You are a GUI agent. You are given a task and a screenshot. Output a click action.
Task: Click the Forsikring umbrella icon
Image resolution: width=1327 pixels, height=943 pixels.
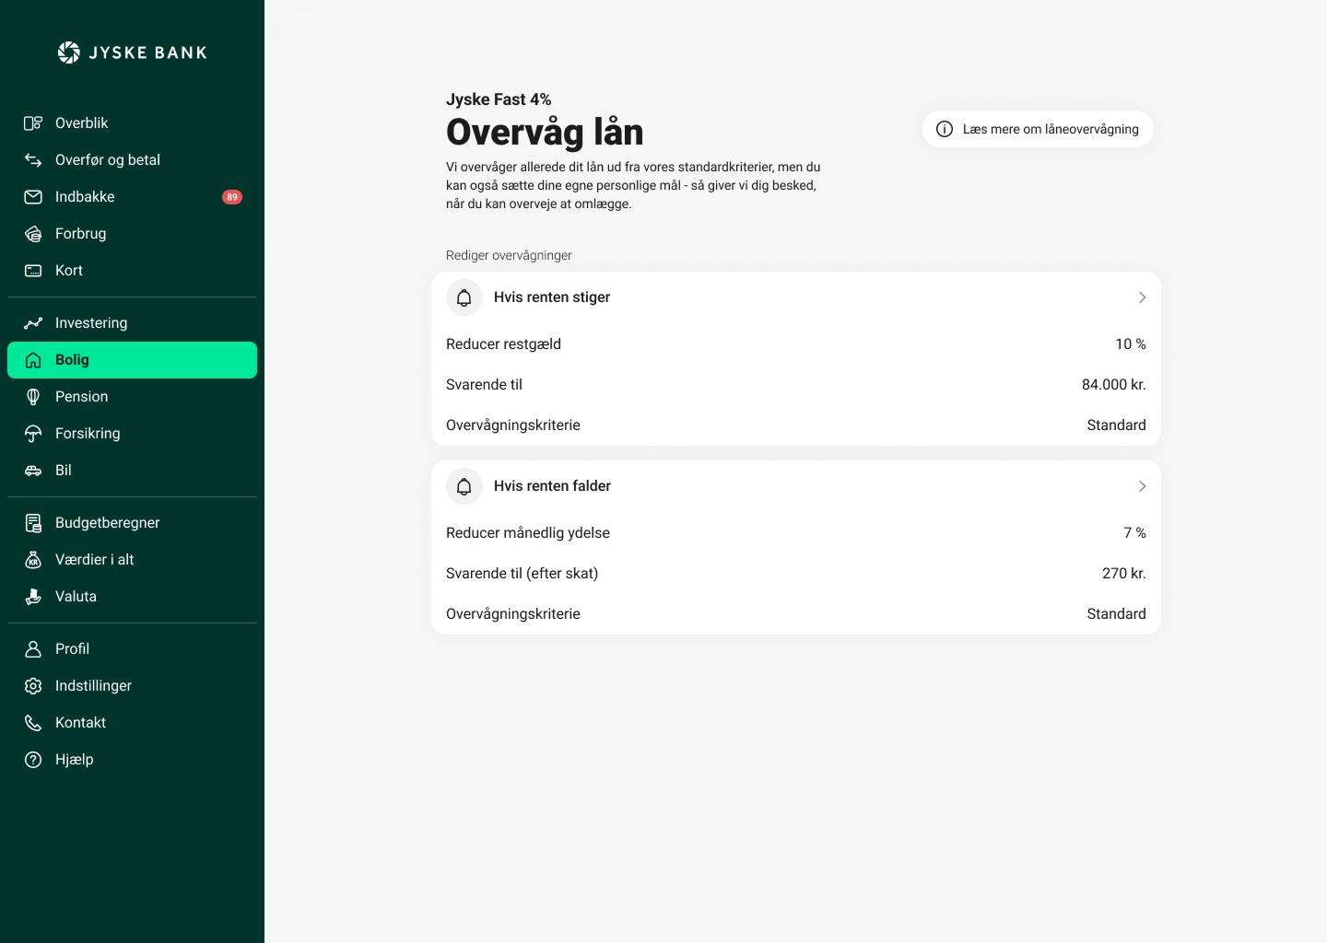[33, 434]
